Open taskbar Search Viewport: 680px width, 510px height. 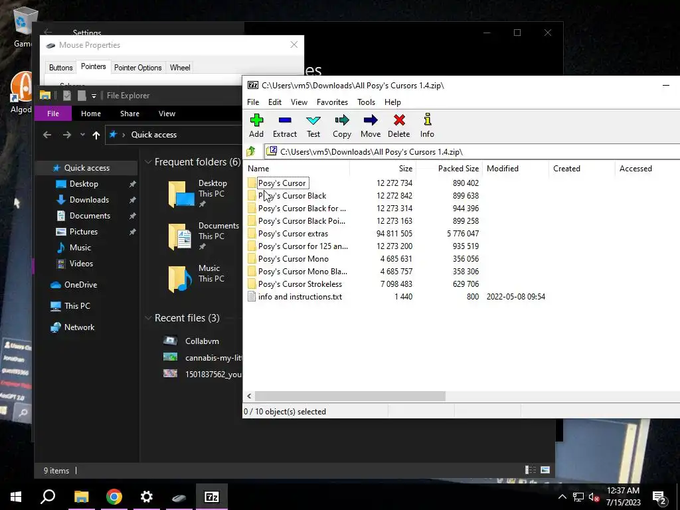tap(48, 497)
